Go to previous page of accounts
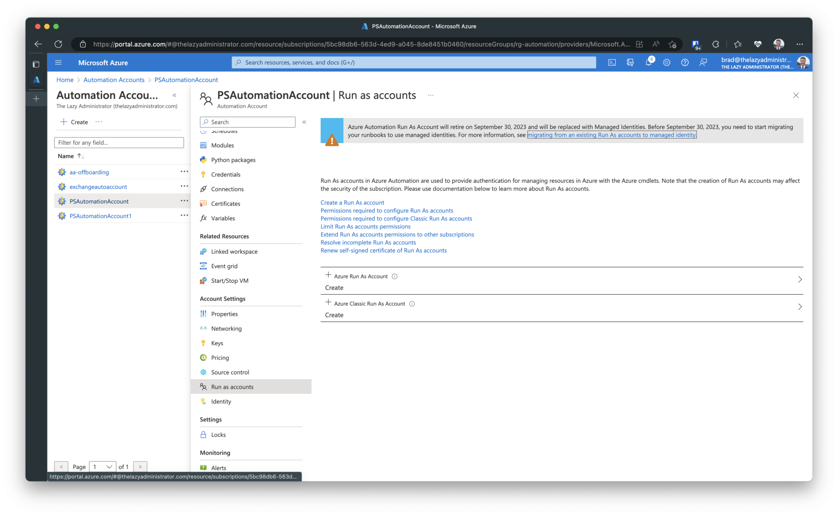This screenshot has width=838, height=515. (61, 467)
